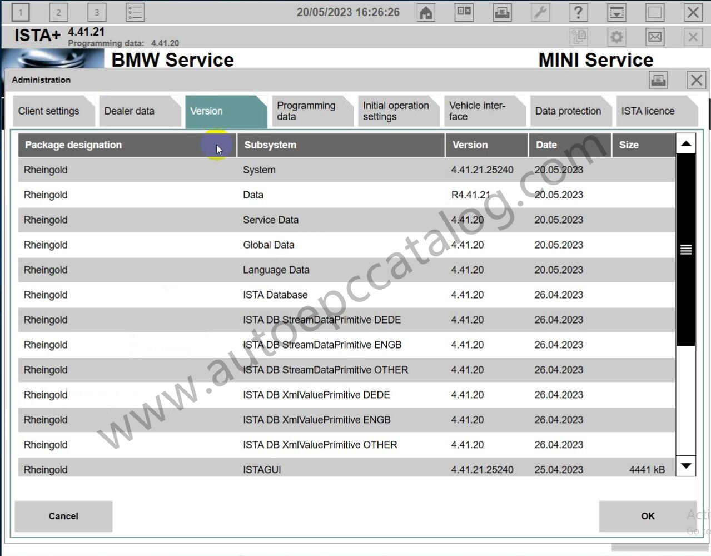The image size is (711, 556).
Task: Sort by Size column header
Action: tap(644, 145)
